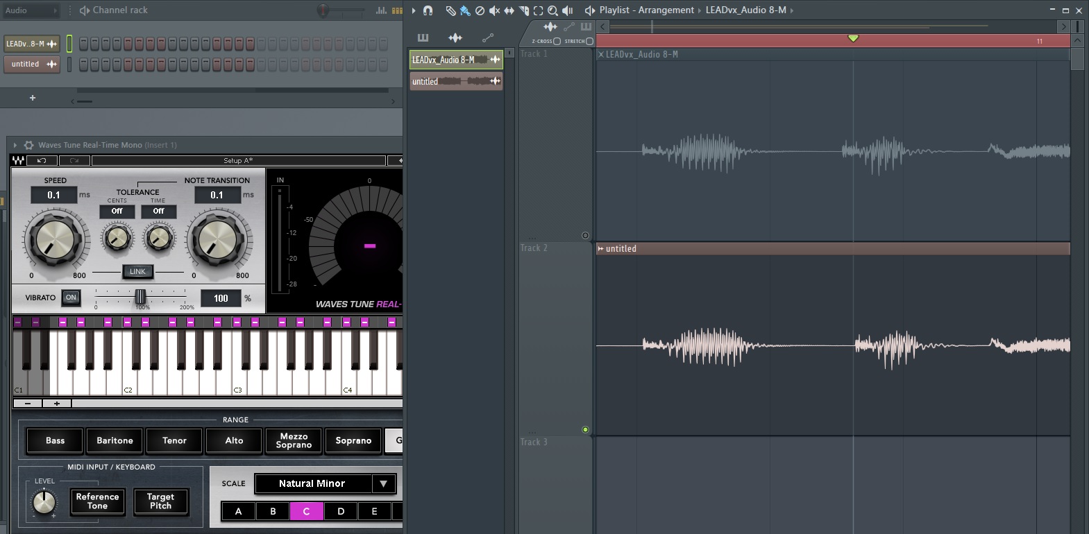1089x534 pixels.
Task: Select the Mezzo Soprano range
Action: [294, 440]
